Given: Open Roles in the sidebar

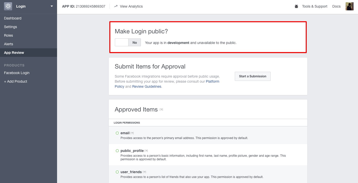Looking at the screenshot, I should [8, 35].
